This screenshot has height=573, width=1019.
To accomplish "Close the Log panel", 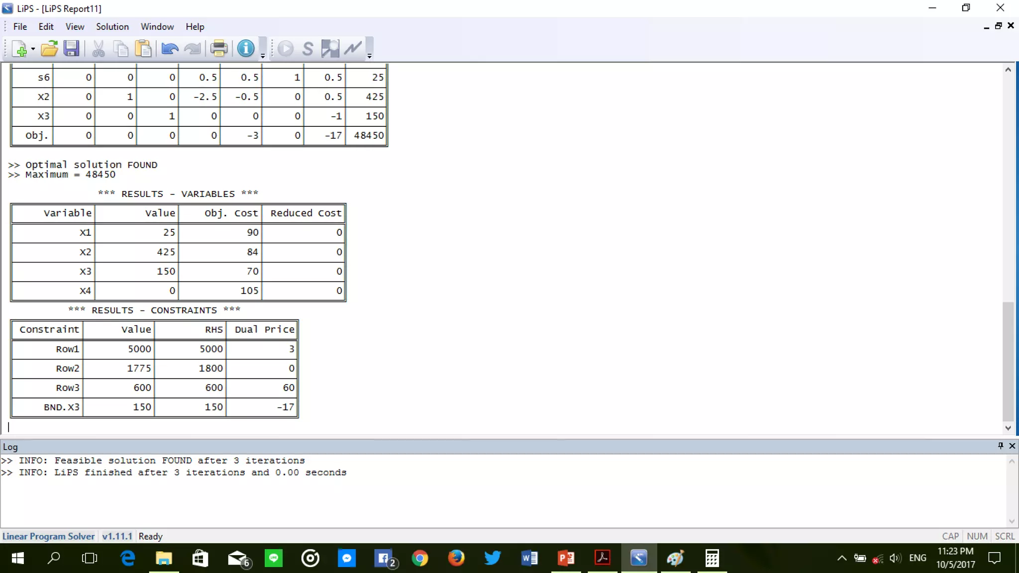I will pyautogui.click(x=1012, y=446).
